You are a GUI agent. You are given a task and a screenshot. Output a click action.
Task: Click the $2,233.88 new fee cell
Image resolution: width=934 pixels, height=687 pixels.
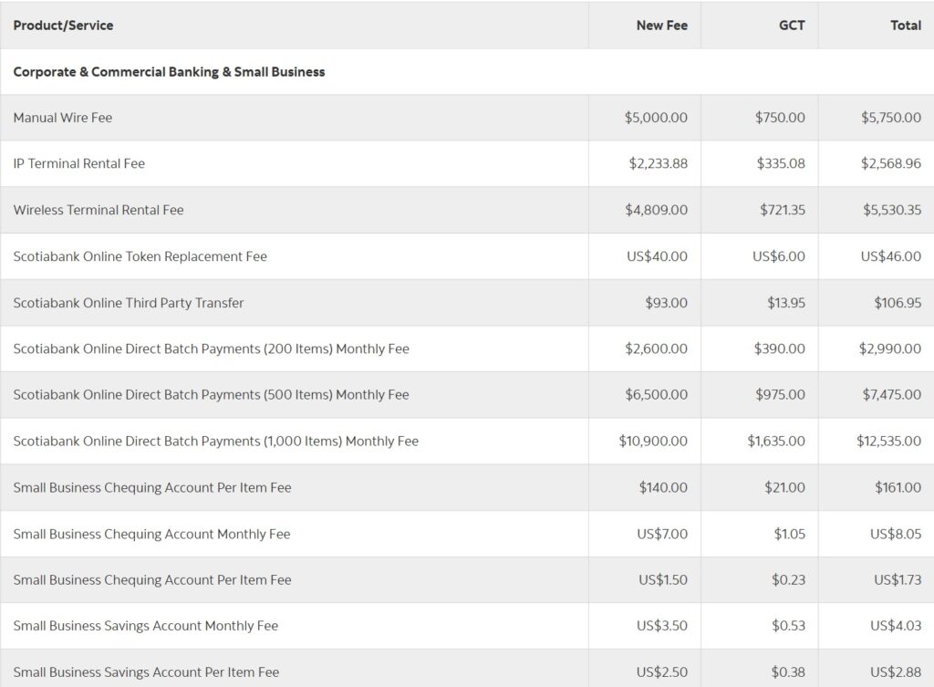pyautogui.click(x=659, y=163)
